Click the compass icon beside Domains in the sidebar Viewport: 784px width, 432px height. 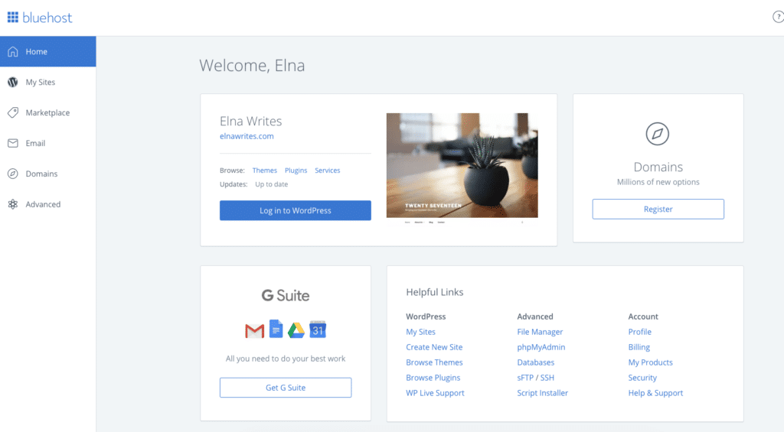[x=13, y=174]
